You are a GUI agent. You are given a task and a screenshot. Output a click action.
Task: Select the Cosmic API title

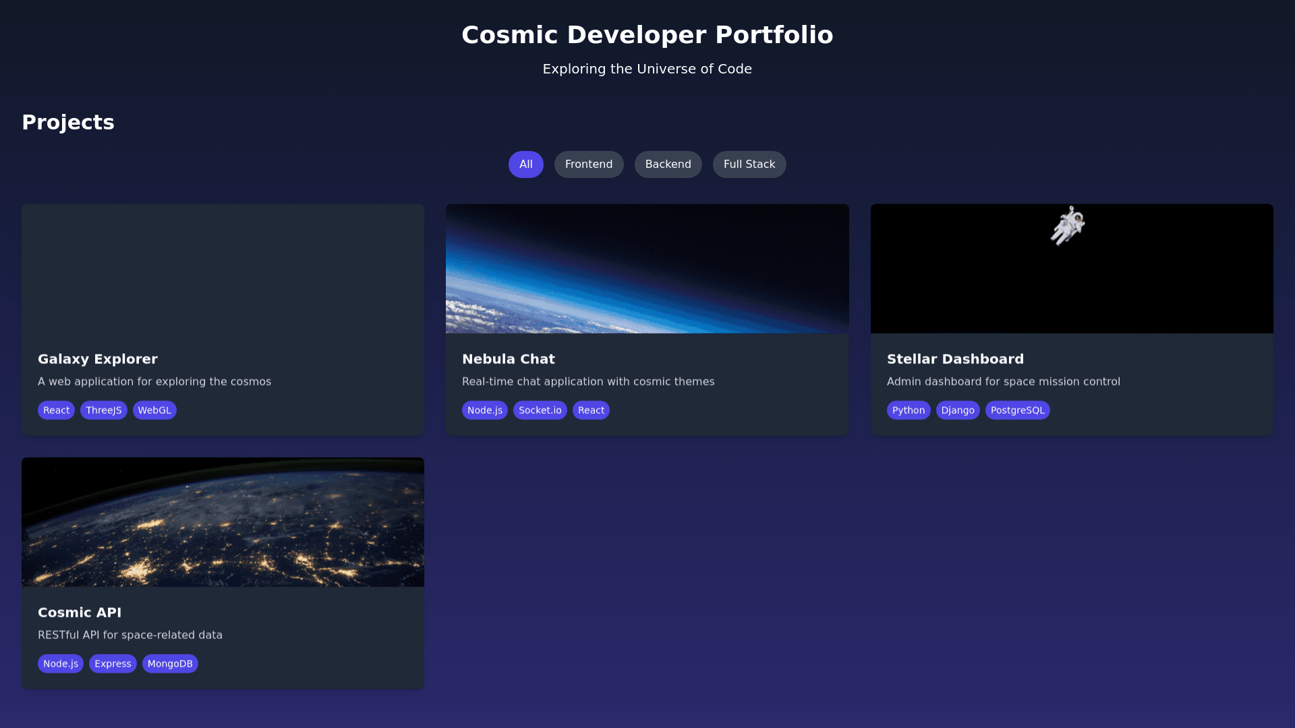80,613
